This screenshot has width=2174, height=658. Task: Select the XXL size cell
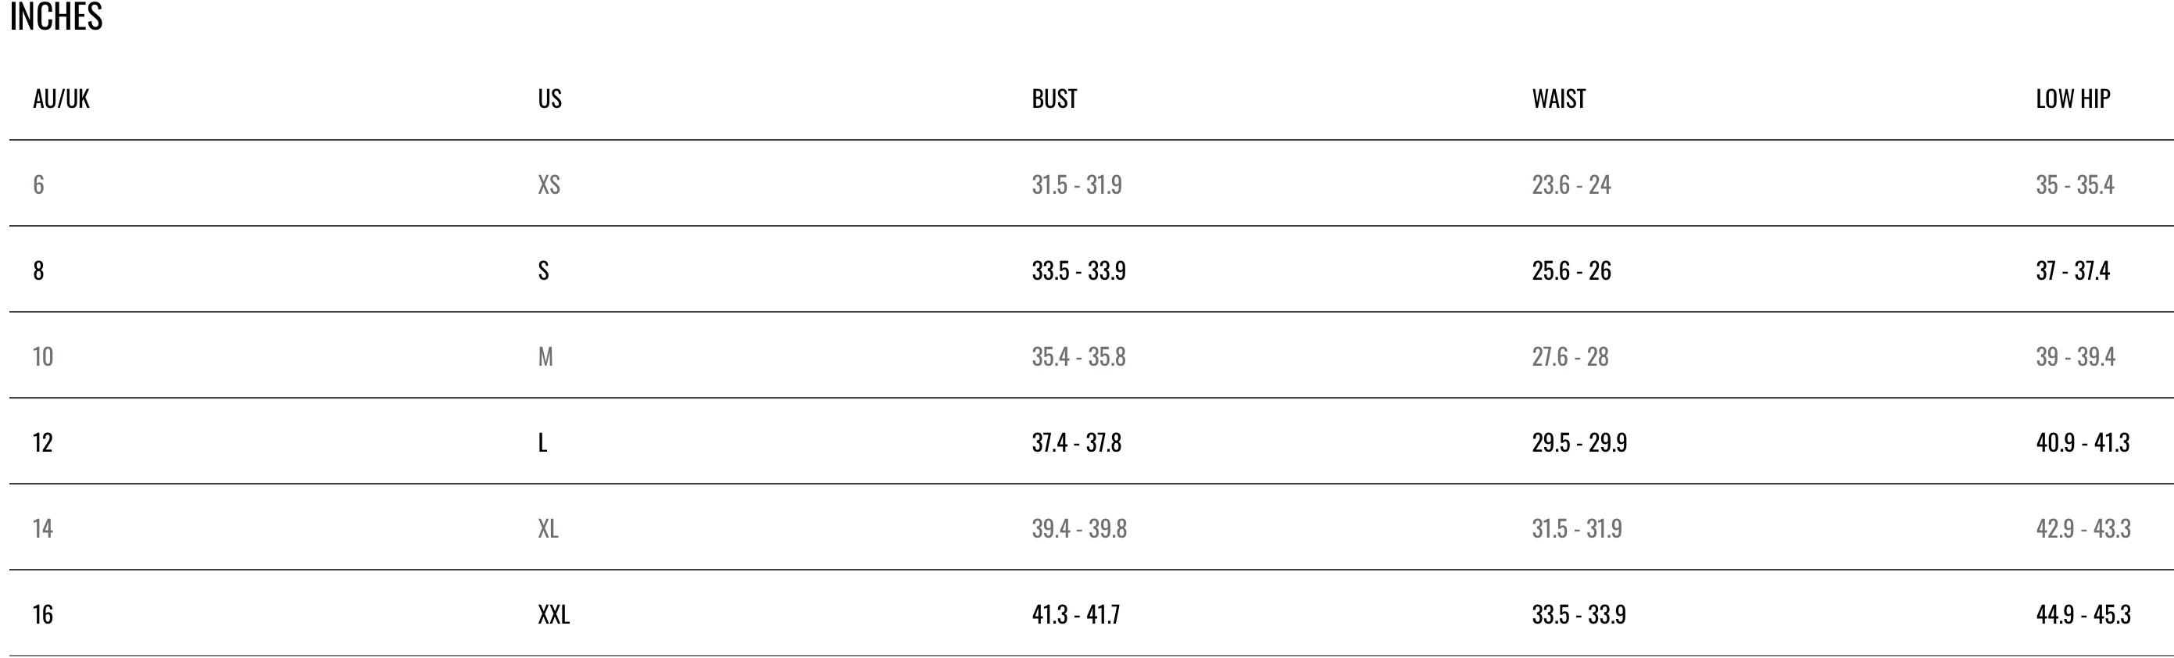[x=553, y=615]
